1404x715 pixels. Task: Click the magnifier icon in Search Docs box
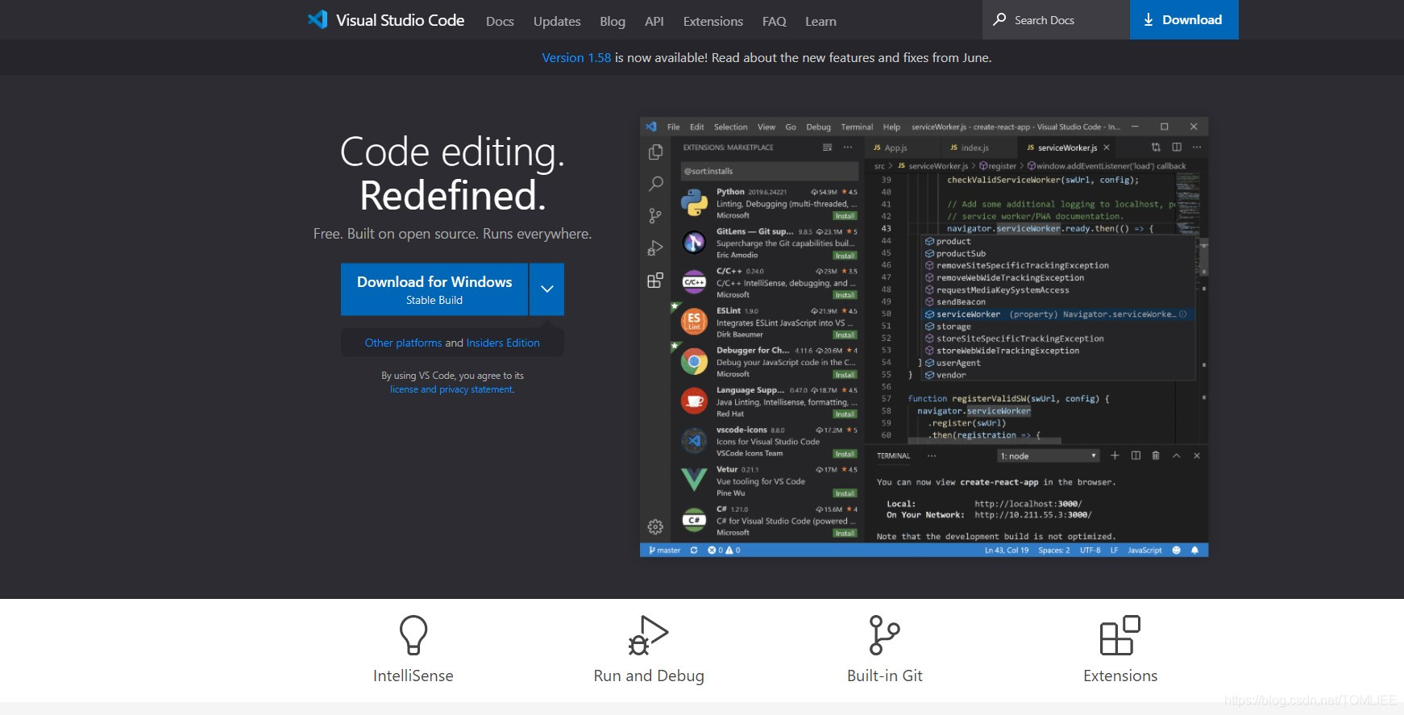pyautogui.click(x=999, y=19)
